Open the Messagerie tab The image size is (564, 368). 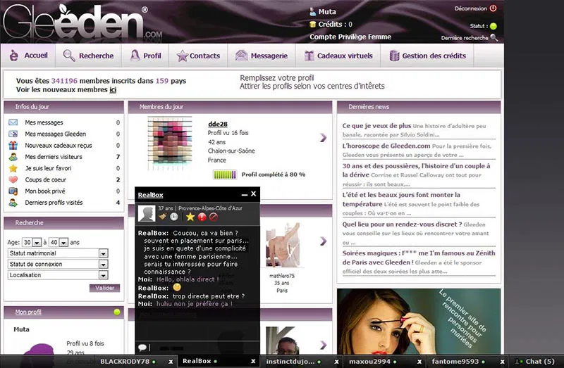point(262,56)
